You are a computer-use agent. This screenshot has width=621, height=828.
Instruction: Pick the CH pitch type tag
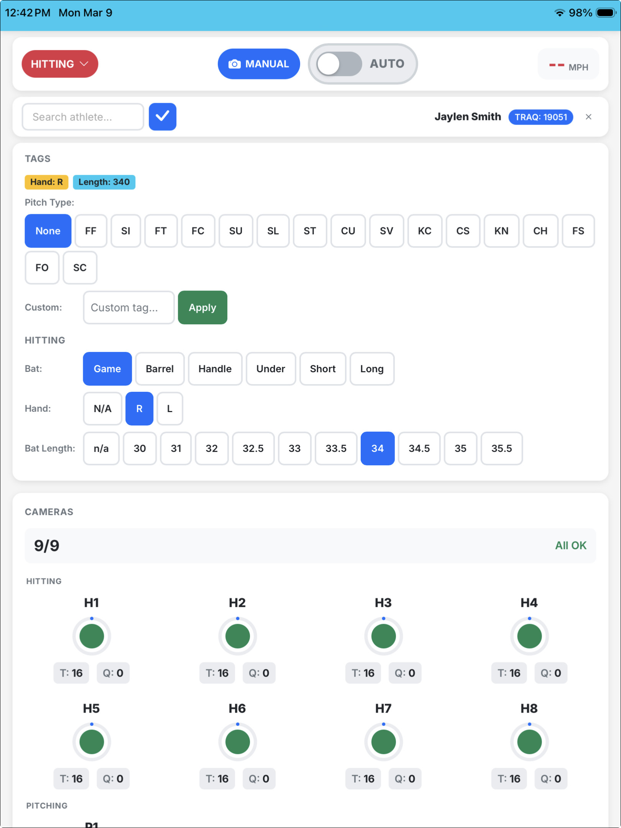(x=540, y=231)
